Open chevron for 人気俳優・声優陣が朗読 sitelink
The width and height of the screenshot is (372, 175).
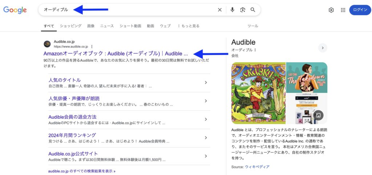206,101
